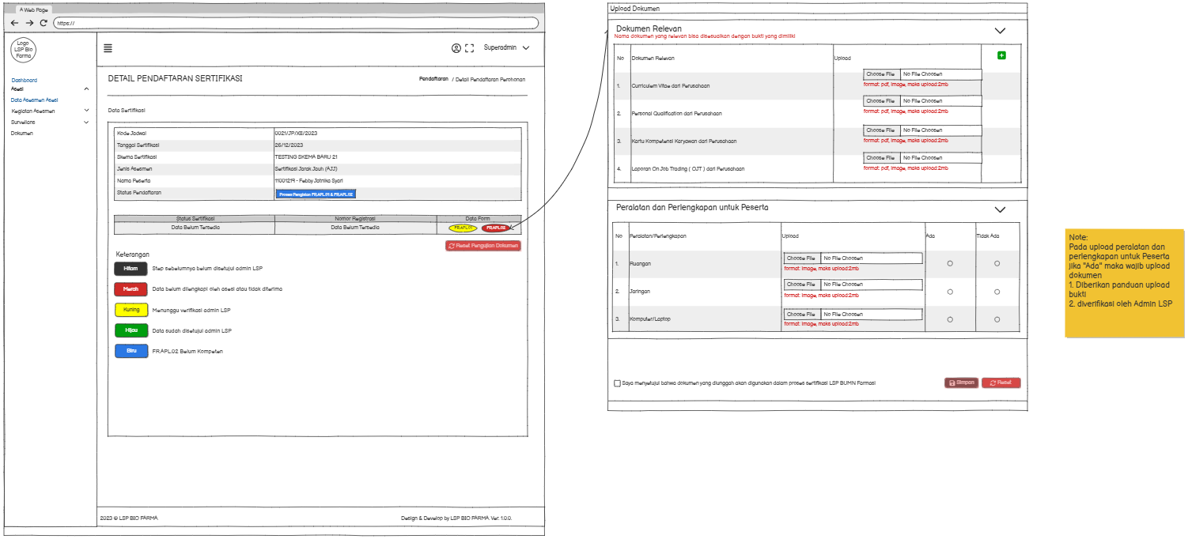
Task: Click the yellow Kuning legend swatch
Action: coord(131,310)
